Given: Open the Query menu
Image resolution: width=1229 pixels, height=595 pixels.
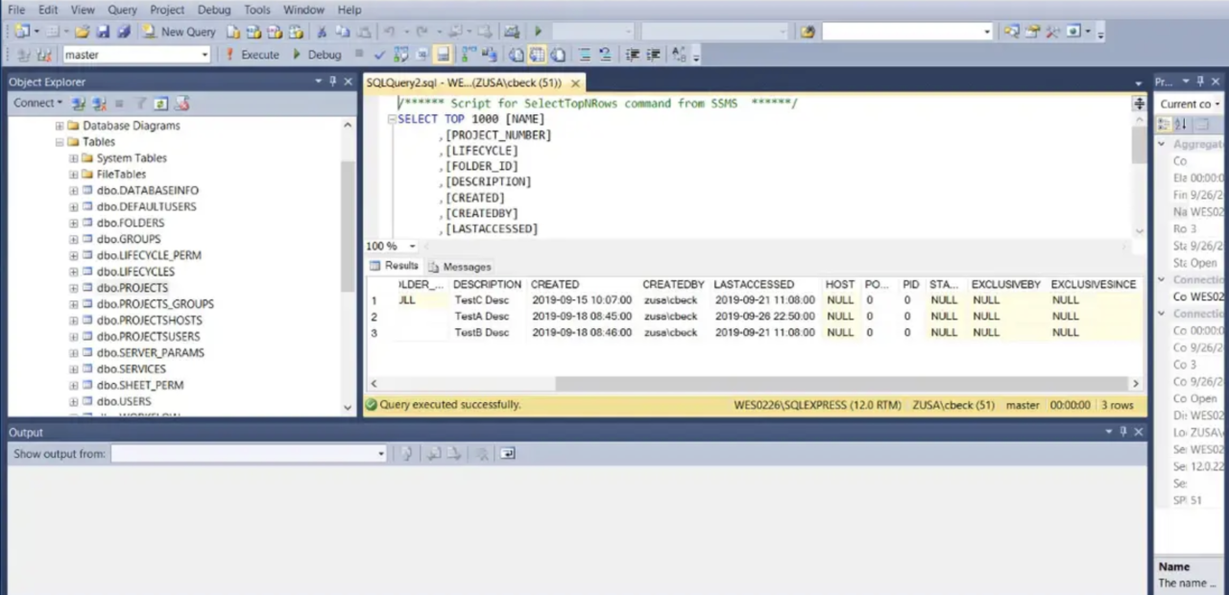Looking at the screenshot, I should pos(122,9).
